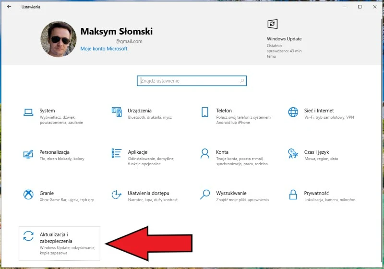Open Konta settings label

222,152
